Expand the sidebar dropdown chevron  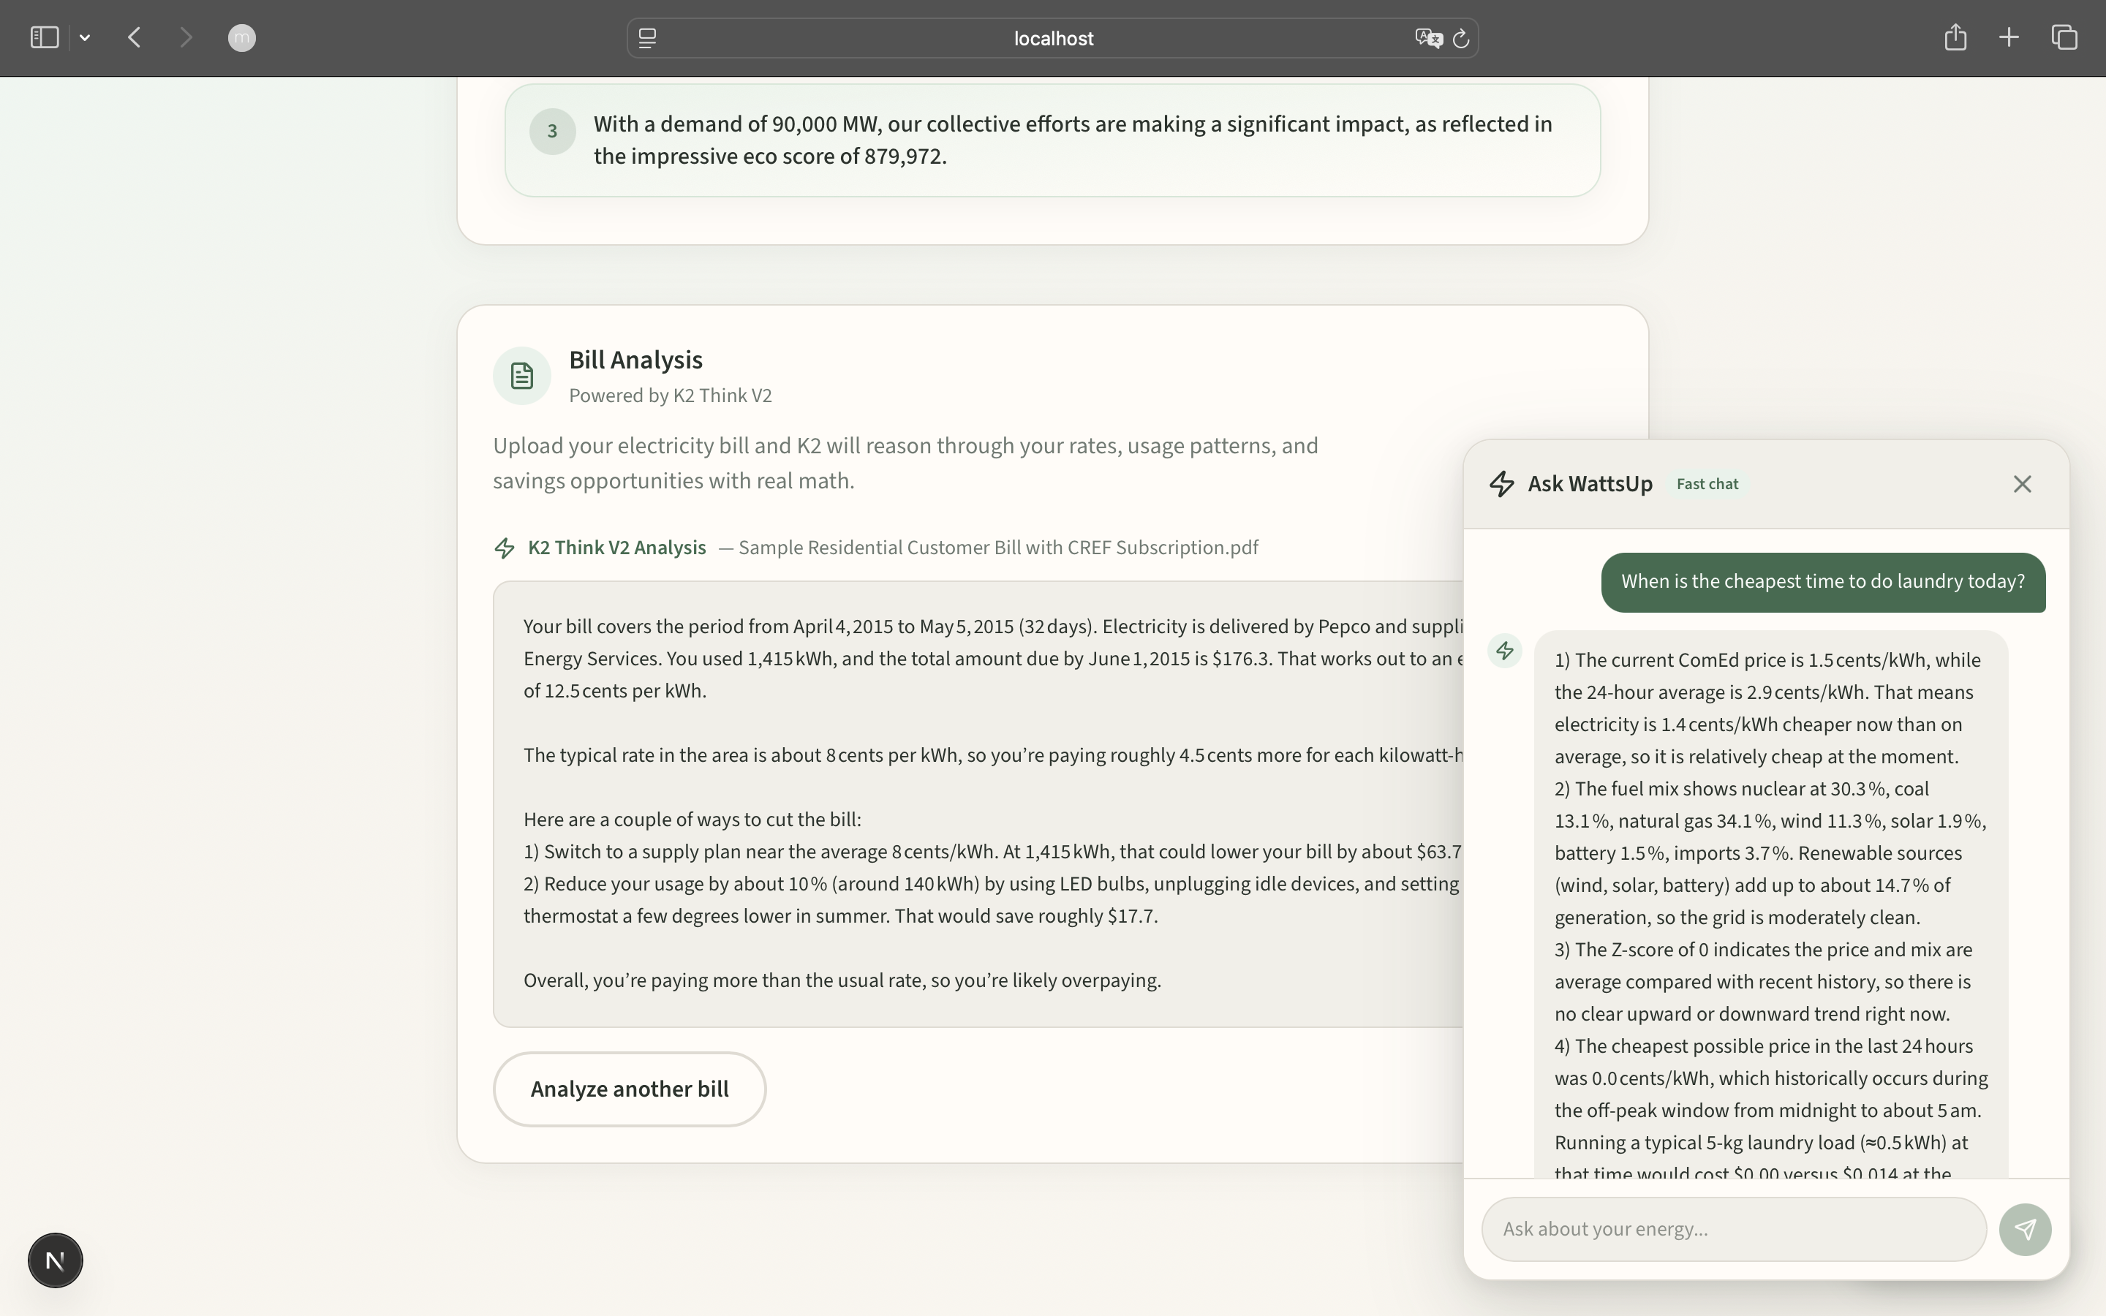(x=84, y=37)
